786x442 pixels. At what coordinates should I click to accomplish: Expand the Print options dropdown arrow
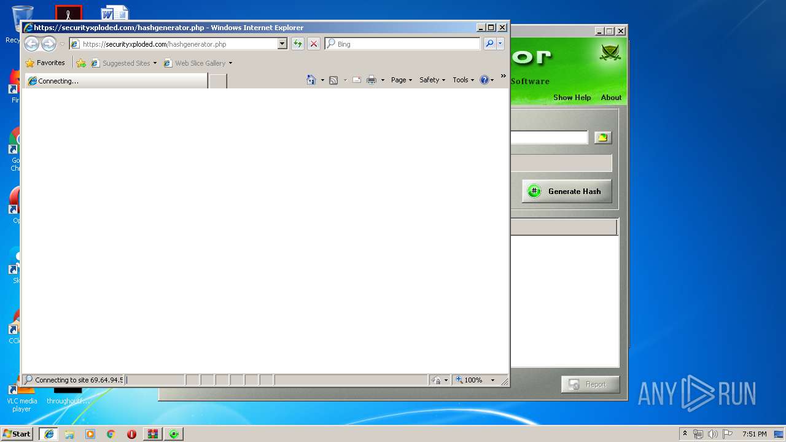(x=383, y=80)
